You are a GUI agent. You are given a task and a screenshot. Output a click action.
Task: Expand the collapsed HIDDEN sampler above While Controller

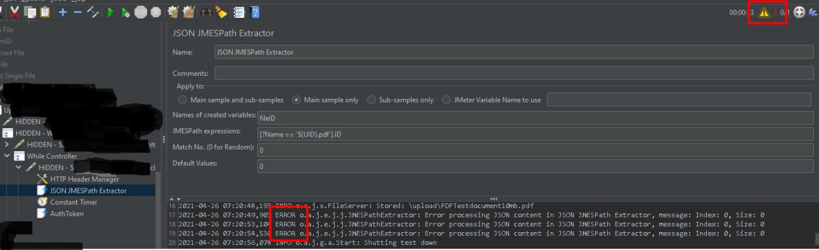(x=7, y=145)
